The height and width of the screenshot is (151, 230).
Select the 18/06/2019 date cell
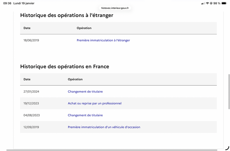[31, 40]
